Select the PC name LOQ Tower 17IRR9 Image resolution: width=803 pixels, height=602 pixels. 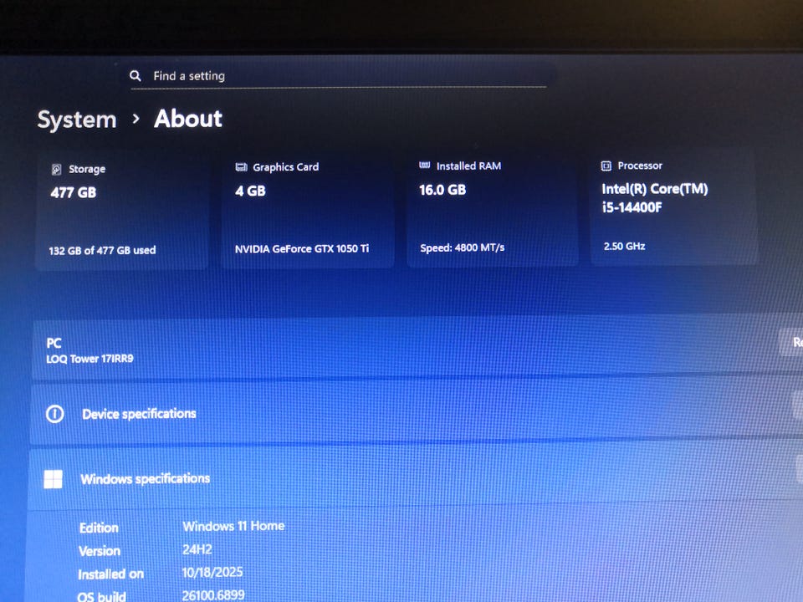point(90,359)
